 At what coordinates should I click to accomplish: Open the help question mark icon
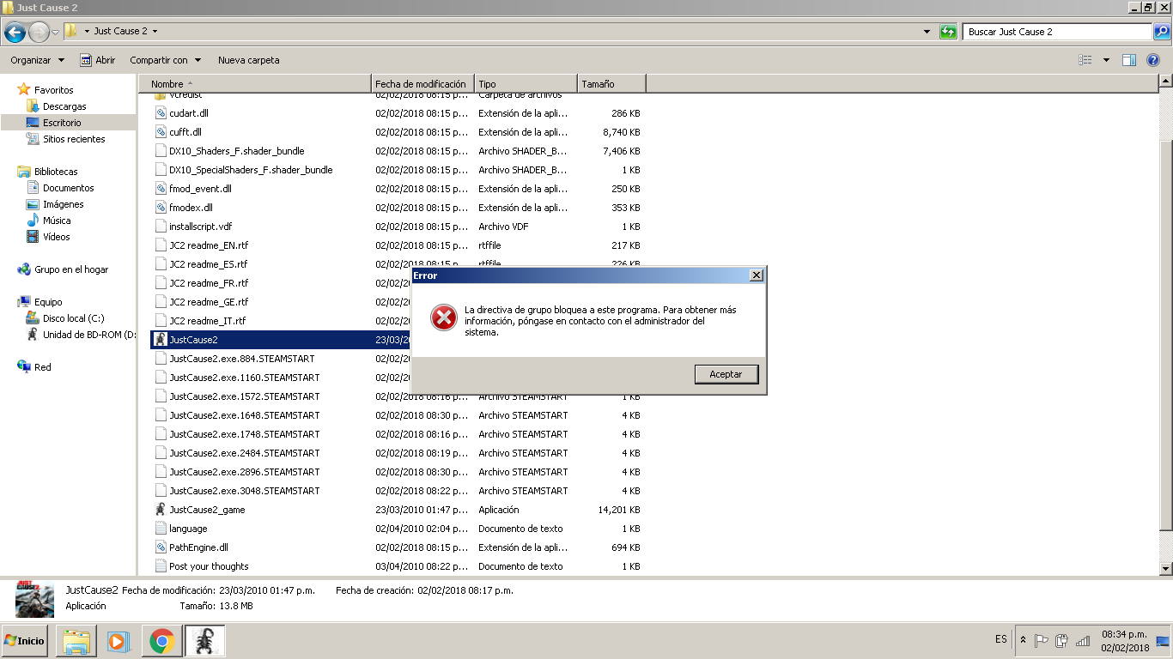tap(1153, 60)
